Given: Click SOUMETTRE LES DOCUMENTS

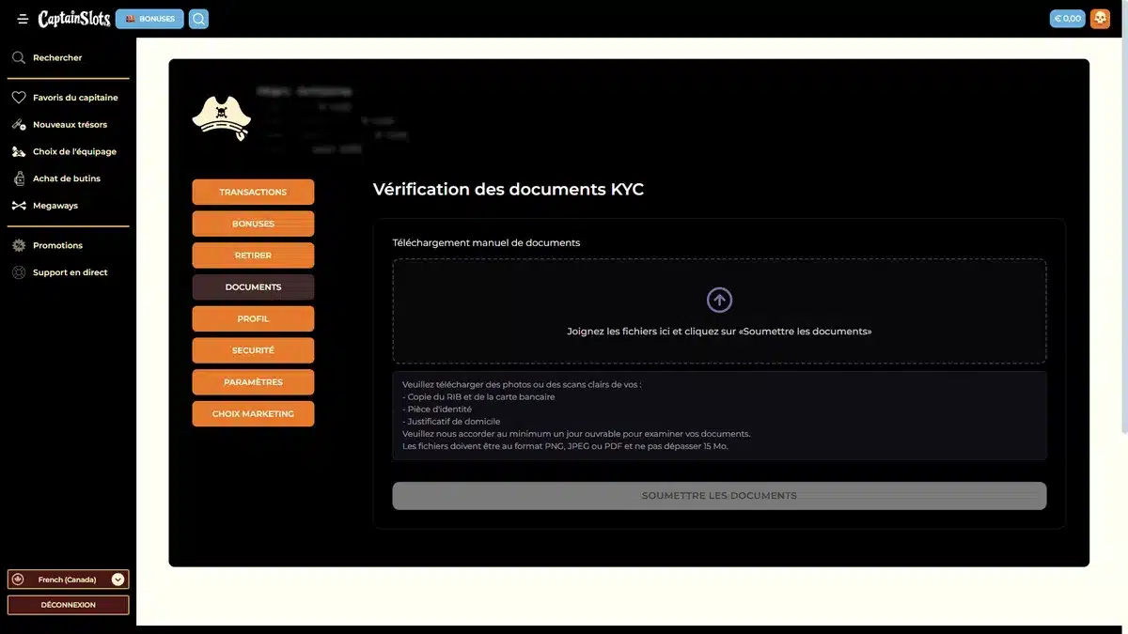Looking at the screenshot, I should coord(719,495).
